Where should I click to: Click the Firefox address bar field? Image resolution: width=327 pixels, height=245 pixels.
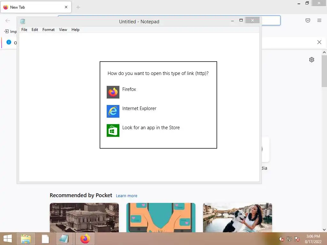pos(271,20)
